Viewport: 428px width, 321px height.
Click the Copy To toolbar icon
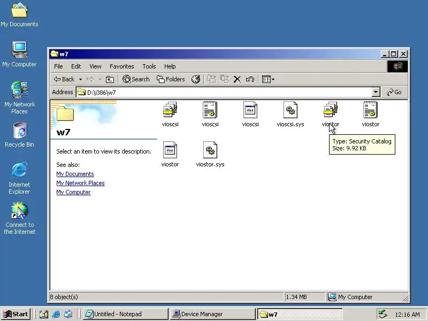click(x=224, y=79)
